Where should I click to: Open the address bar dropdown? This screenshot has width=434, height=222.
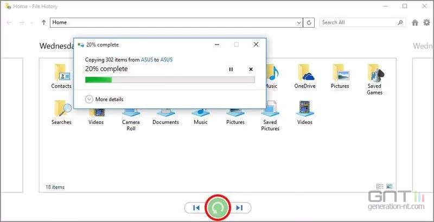click(x=299, y=23)
